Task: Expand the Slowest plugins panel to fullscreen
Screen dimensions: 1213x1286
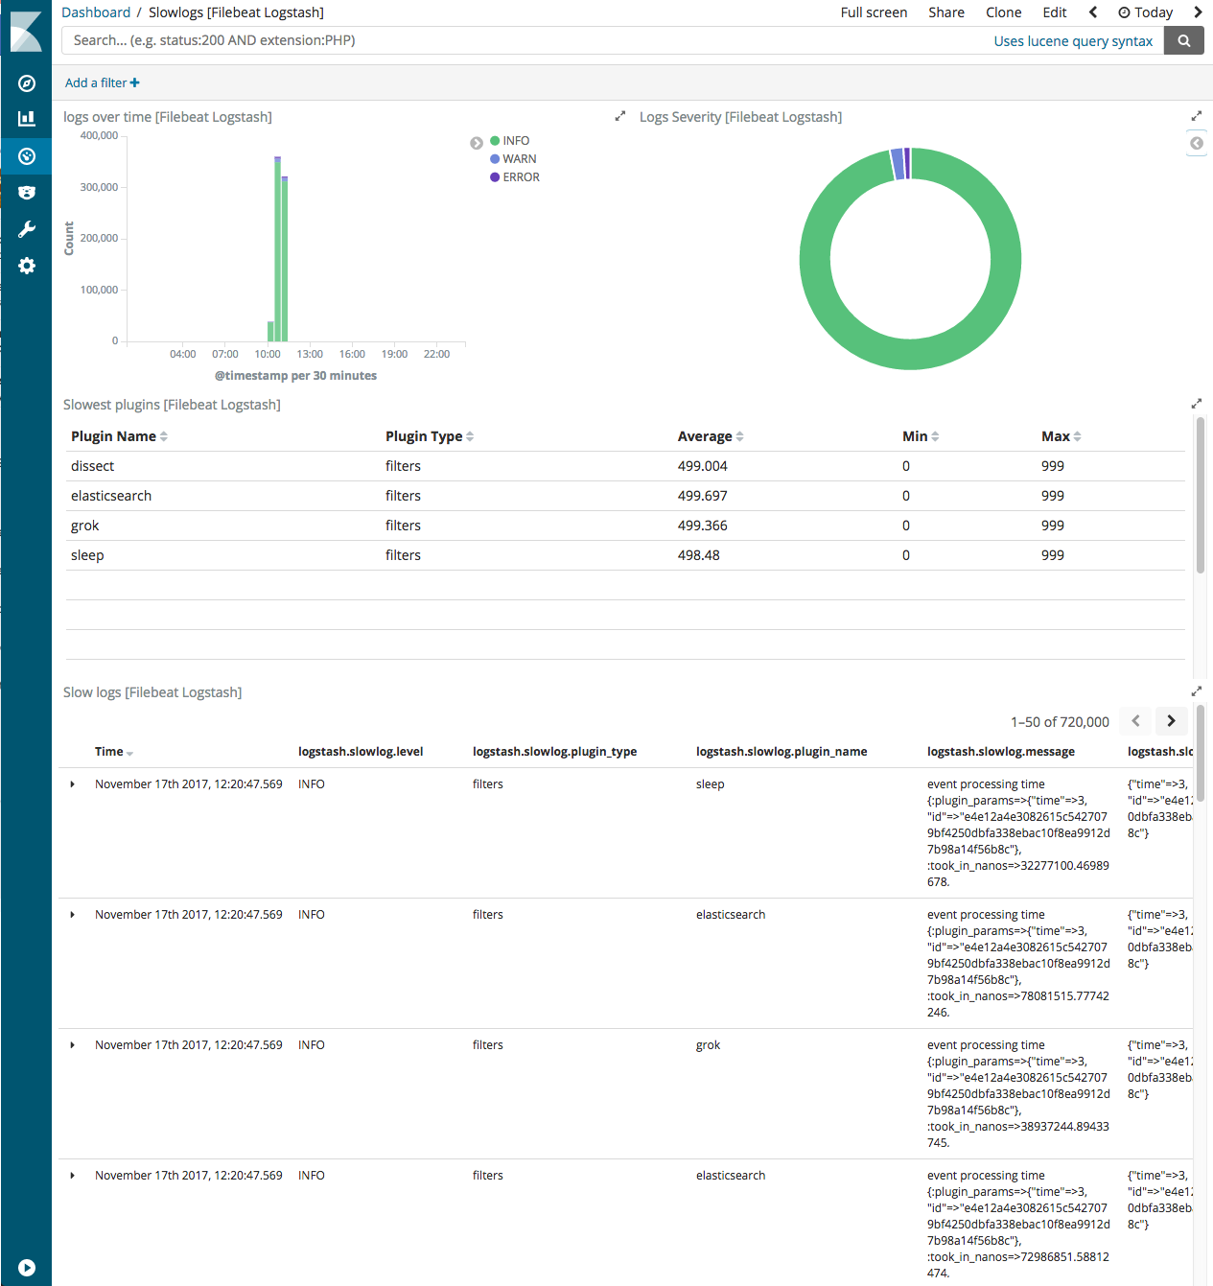Action: [x=1197, y=403]
